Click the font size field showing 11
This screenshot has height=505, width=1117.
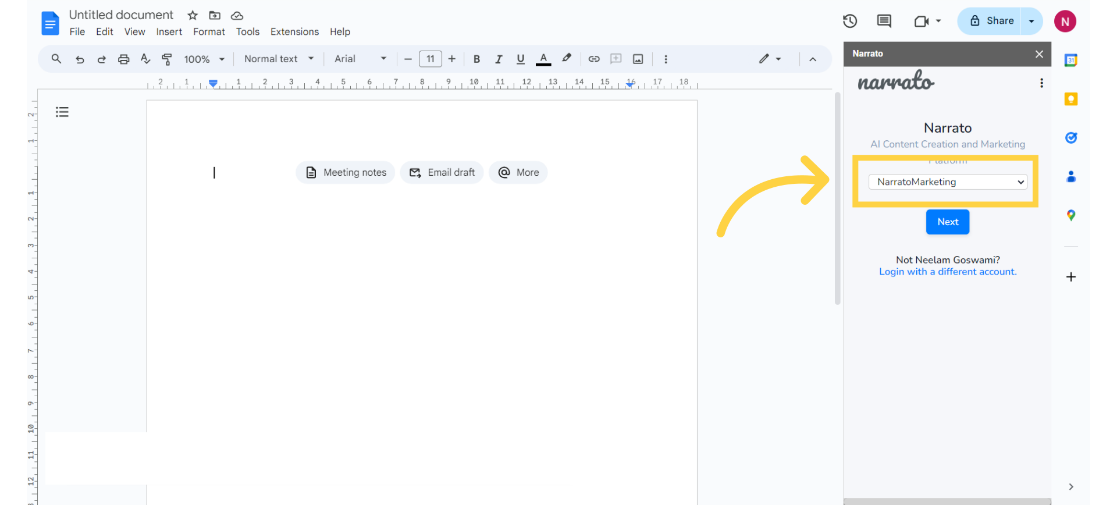431,59
